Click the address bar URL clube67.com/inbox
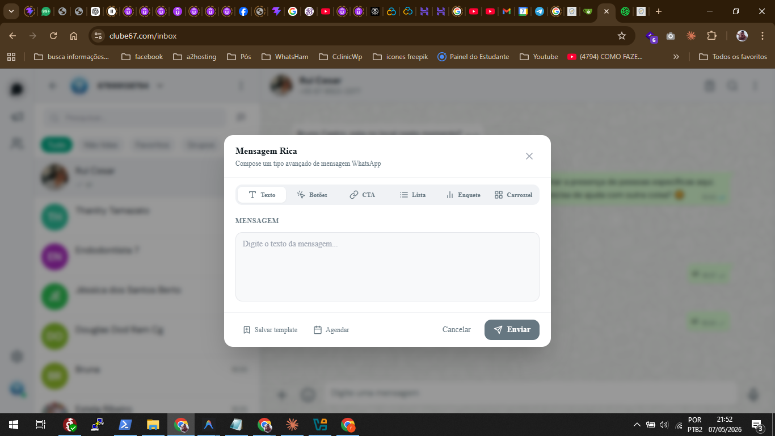Screen dimensions: 775x436 pos(143,36)
